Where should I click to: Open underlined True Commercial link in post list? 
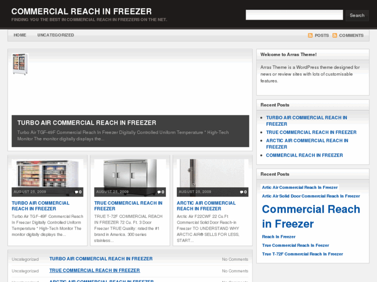click(x=94, y=271)
